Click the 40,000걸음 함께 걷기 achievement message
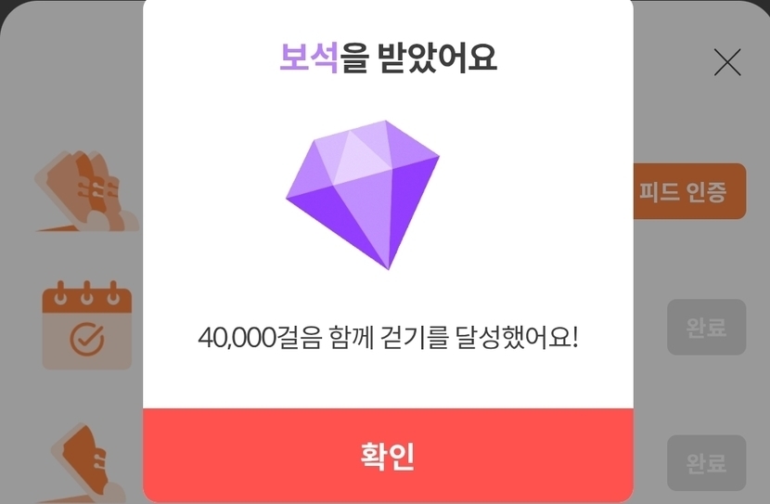 tap(388, 338)
